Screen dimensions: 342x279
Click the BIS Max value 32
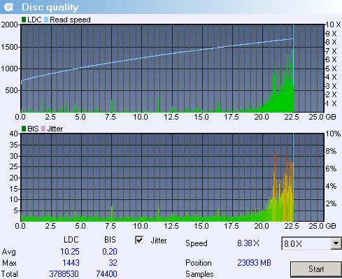pos(113,263)
